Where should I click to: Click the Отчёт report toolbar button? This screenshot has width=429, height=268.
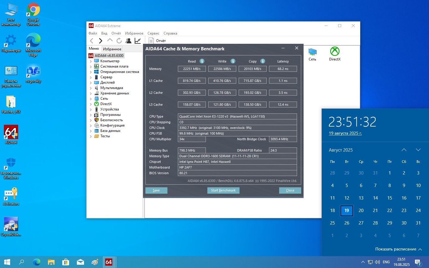(157, 41)
